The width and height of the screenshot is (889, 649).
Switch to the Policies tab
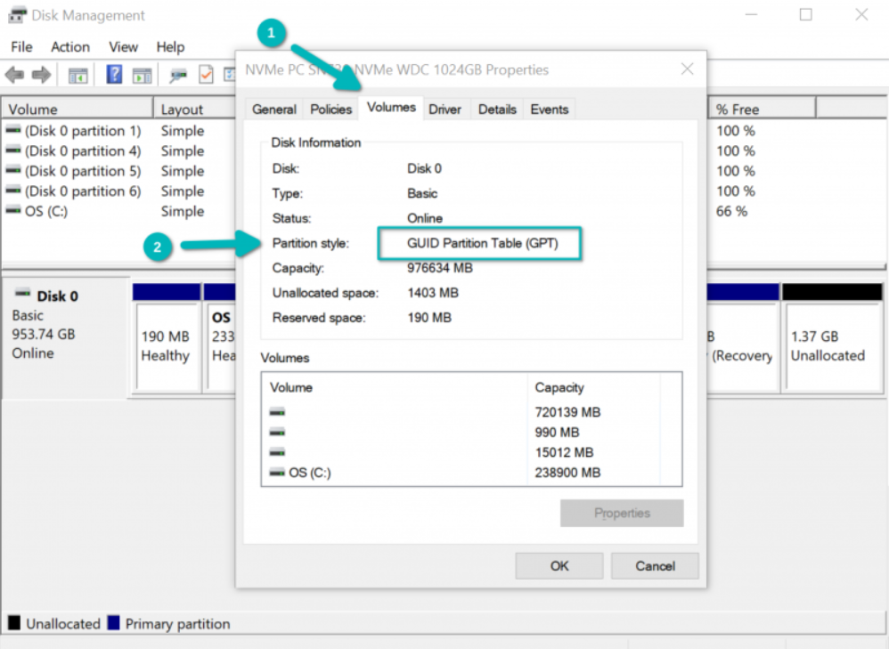[330, 110]
